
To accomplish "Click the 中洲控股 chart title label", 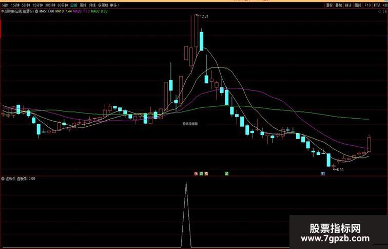I will click(x=17, y=11).
